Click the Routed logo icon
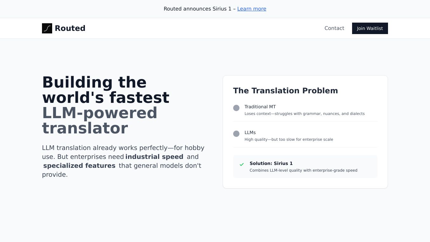This screenshot has width=430, height=242. pyautogui.click(x=47, y=28)
